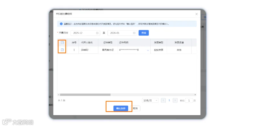The width and height of the screenshot is (255, 127).
Task: Click the scrollbar right arrow
Action: click(x=195, y=95)
